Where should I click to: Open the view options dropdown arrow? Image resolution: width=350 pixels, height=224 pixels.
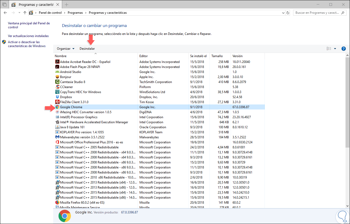pos(335,49)
